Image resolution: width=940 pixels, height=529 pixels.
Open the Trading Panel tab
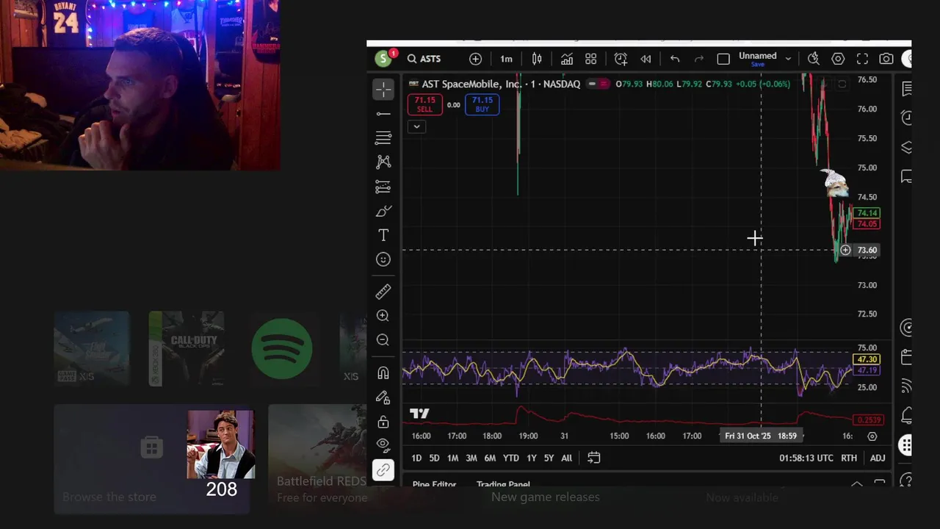point(503,484)
